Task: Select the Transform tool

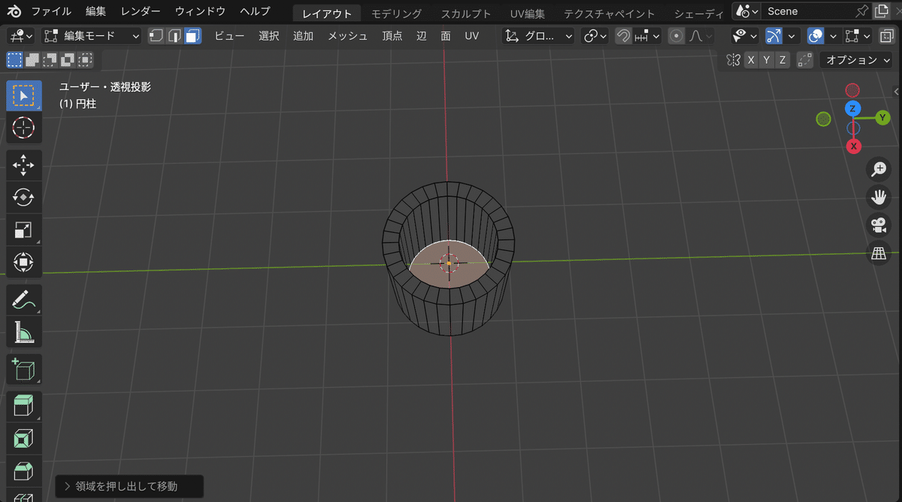Action: point(24,262)
